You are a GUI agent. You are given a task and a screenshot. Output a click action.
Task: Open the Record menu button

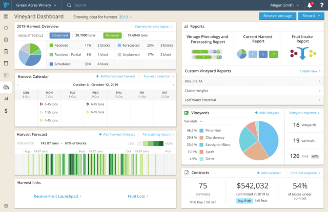pyautogui.click(x=310, y=16)
